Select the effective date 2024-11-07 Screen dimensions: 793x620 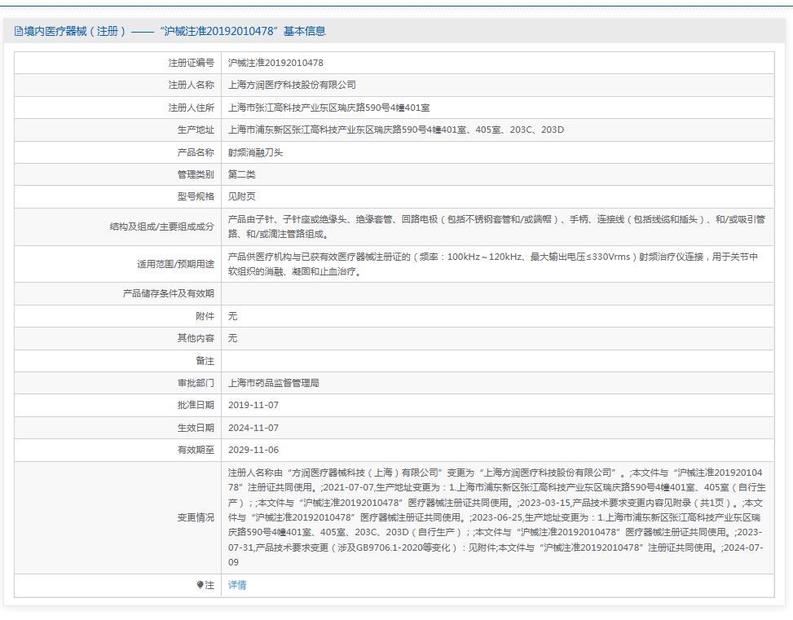coord(253,428)
